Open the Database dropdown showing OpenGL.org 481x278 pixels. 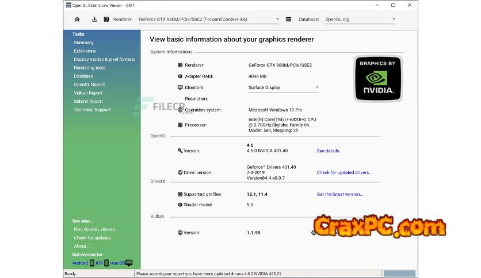[394, 19]
